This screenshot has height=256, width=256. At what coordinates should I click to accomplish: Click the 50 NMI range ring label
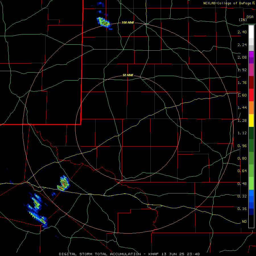pyautogui.click(x=128, y=75)
